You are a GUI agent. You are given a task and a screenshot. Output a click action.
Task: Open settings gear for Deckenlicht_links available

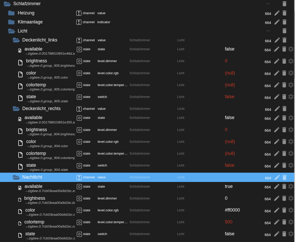pos(291,49)
